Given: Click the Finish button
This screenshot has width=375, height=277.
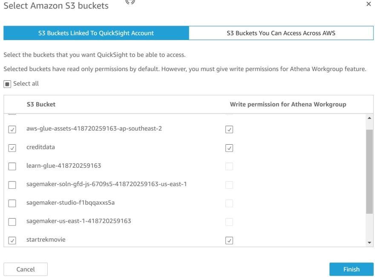Looking at the screenshot, I should point(351,269).
